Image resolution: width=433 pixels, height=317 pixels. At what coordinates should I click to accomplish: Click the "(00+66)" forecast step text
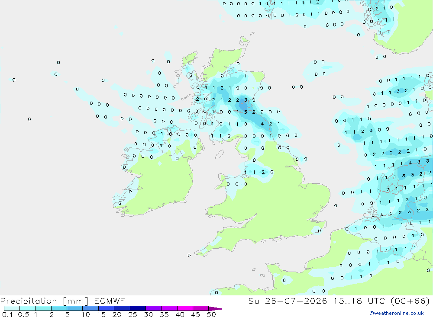tap(410, 301)
